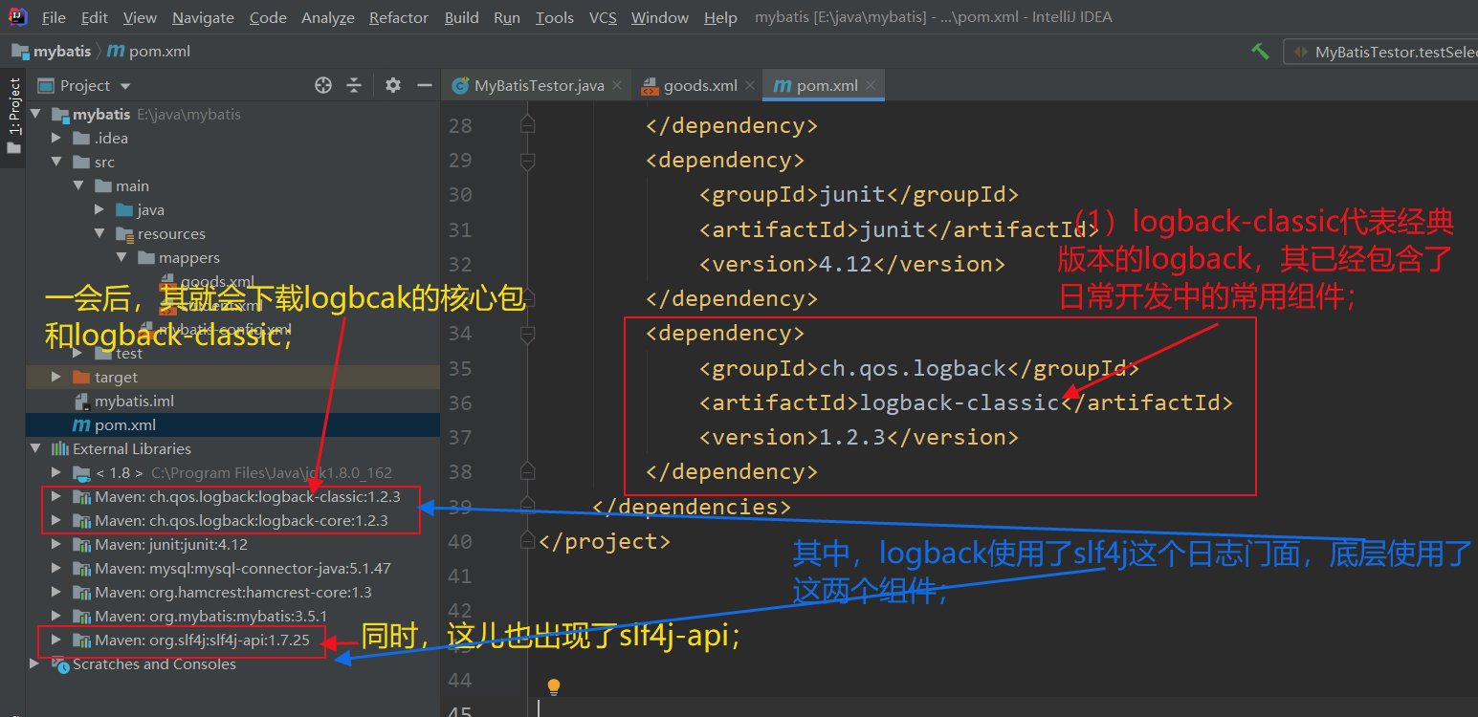Expand the slf4j-api:1.7.25 library arrow
Viewport: 1478px width, 717px height.
point(57,641)
